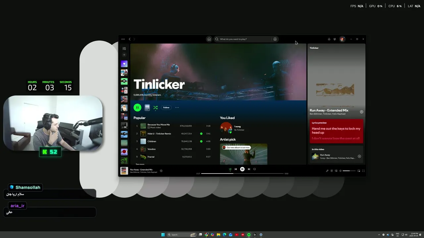Toggle the microphone lyrics icon in player bar

pos(327,171)
